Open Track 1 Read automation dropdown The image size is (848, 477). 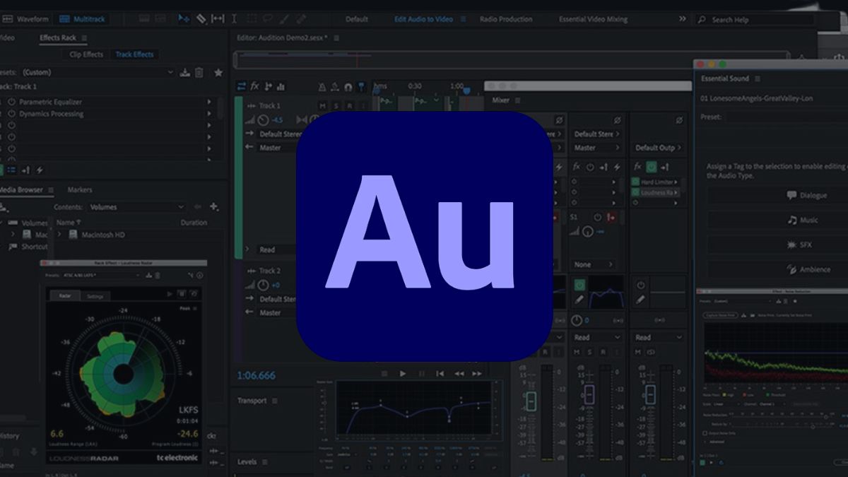pyautogui.click(x=276, y=249)
